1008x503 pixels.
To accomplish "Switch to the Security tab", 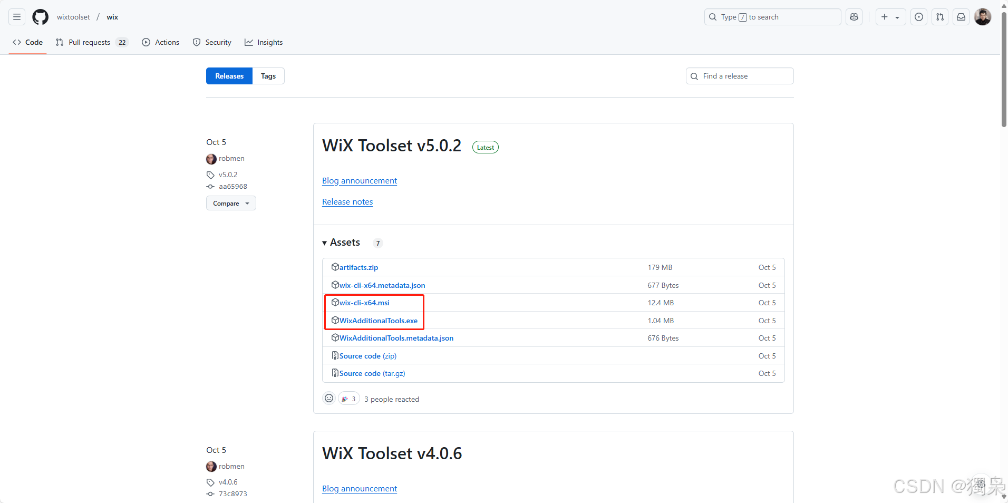I will point(212,42).
